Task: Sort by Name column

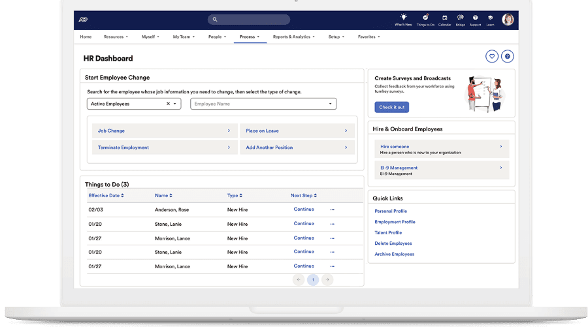Action: point(163,196)
